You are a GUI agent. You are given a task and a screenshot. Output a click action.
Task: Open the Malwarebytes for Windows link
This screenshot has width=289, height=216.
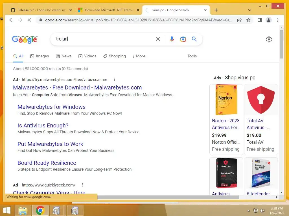pos(51,107)
